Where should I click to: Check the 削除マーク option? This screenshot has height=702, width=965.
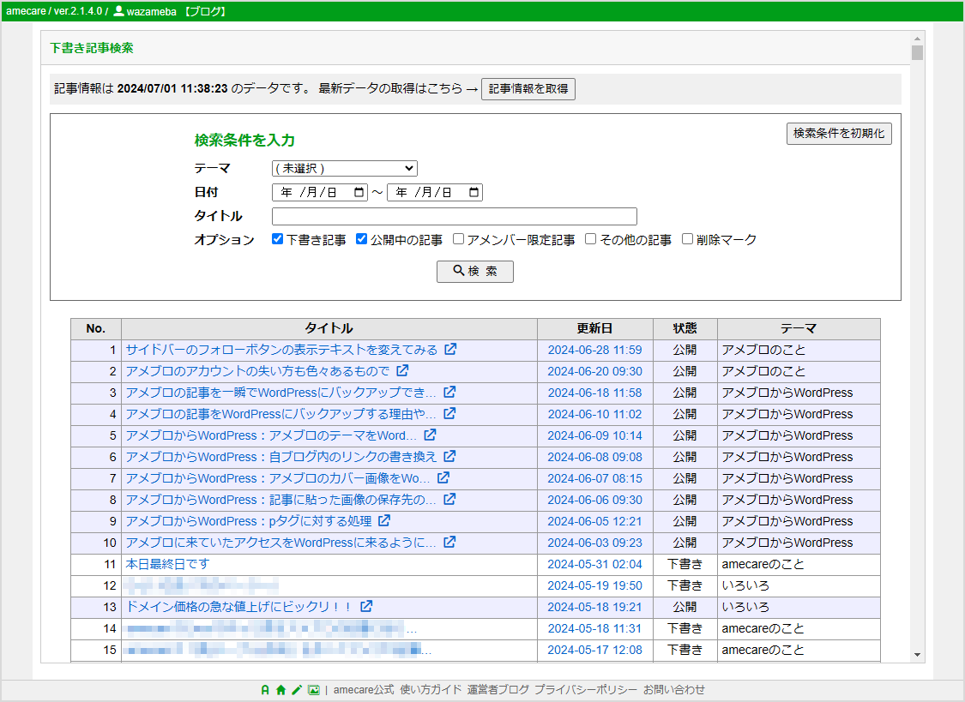(x=687, y=240)
